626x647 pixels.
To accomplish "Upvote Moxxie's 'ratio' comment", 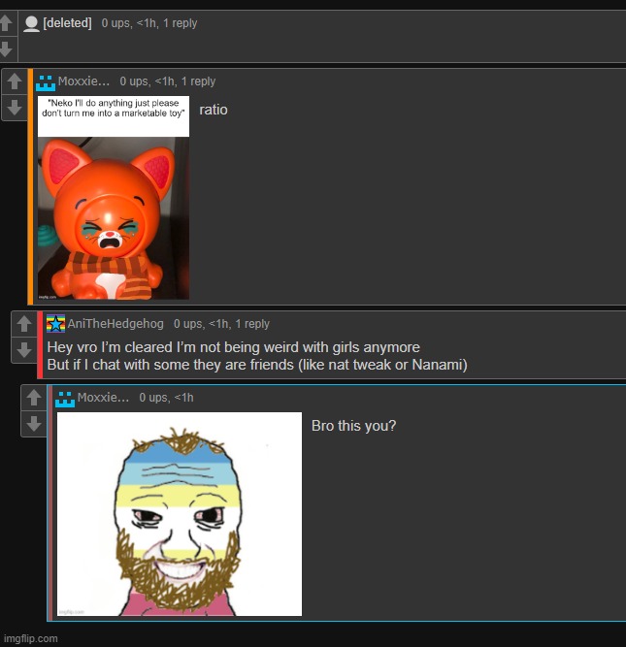I will (x=15, y=81).
